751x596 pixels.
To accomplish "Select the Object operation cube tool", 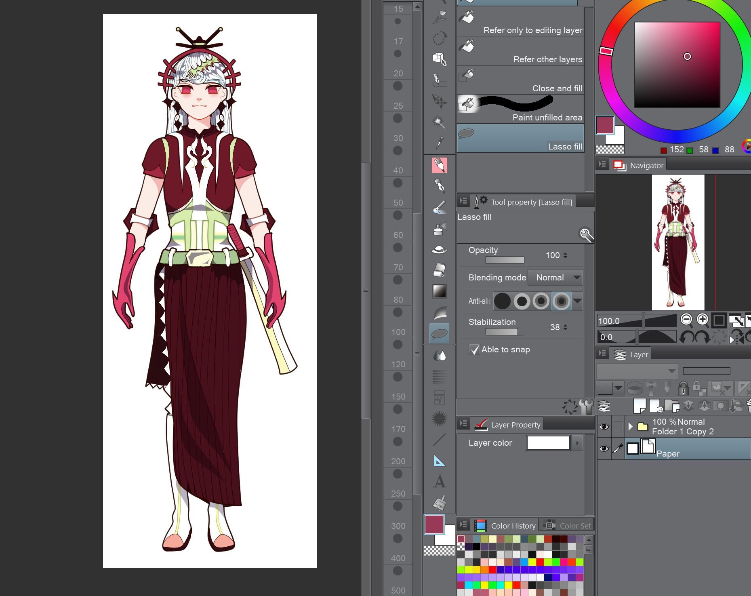I will pyautogui.click(x=440, y=59).
